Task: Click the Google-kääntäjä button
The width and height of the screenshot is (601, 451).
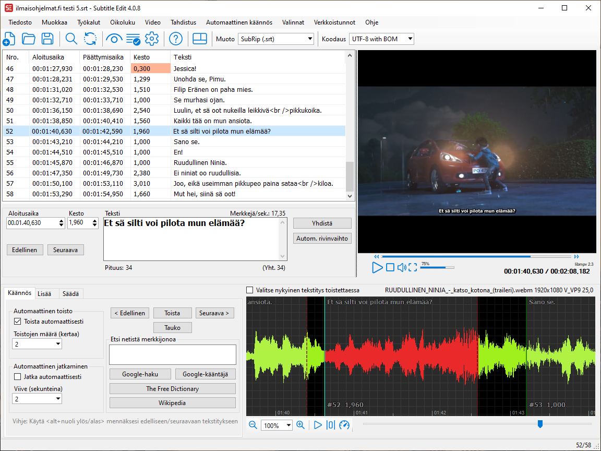Action: coord(206,374)
